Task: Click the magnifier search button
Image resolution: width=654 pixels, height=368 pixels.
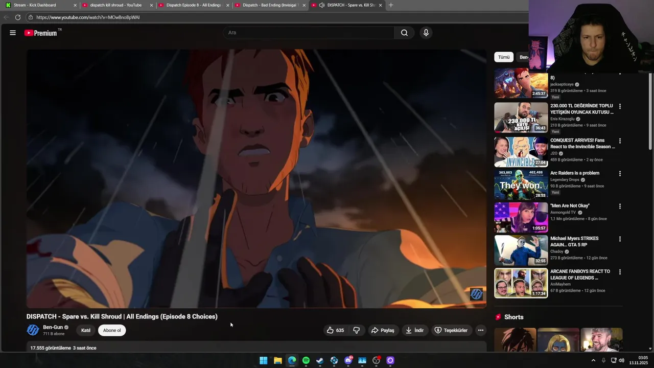Action: pos(404,33)
